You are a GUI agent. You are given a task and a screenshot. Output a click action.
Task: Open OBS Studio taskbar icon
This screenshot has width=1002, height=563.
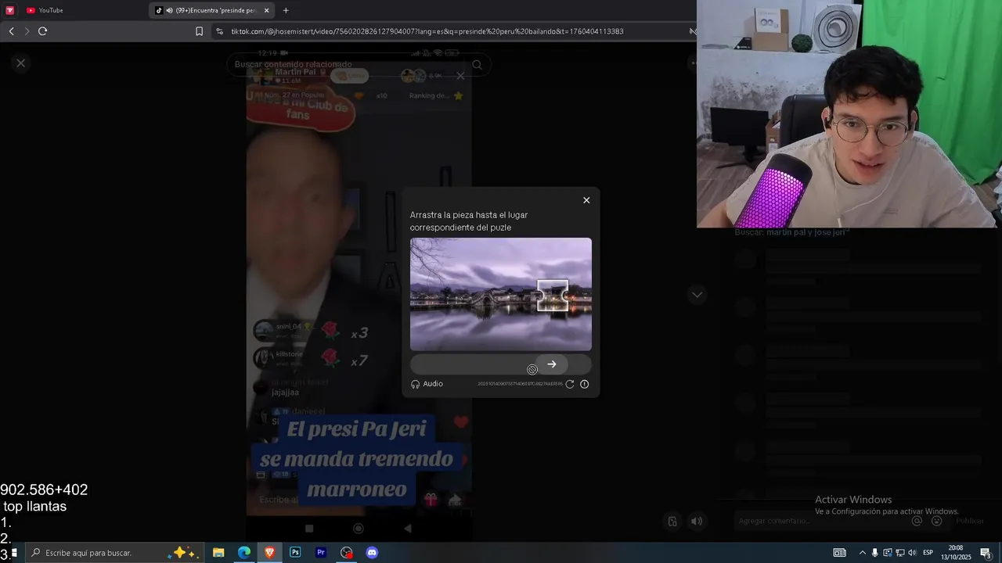347,553
